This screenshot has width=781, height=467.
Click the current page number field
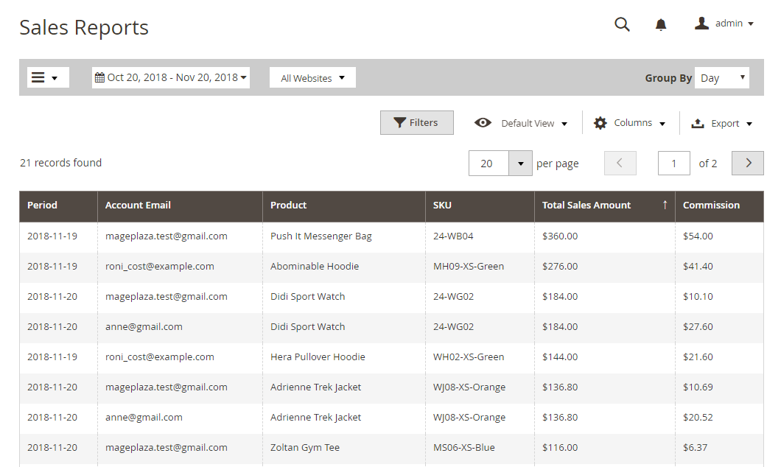pos(673,164)
